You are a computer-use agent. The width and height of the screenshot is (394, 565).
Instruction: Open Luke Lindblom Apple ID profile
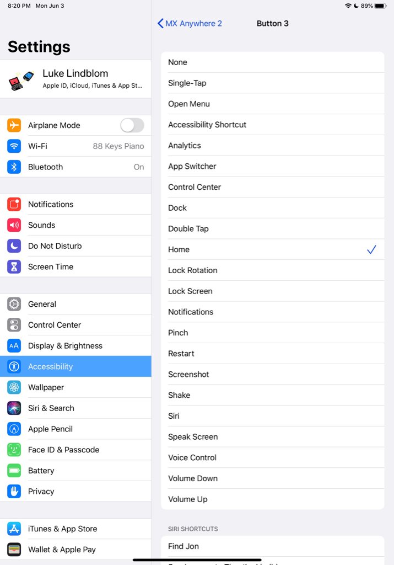click(75, 79)
